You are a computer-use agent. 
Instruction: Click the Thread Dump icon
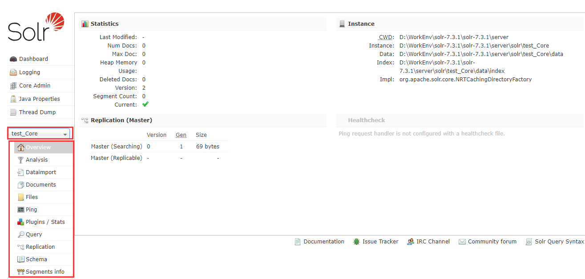coord(13,112)
